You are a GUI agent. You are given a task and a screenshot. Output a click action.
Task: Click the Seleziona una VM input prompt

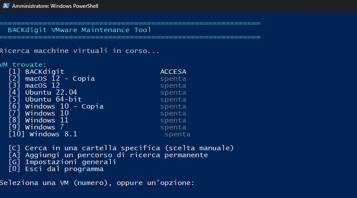coord(97,183)
